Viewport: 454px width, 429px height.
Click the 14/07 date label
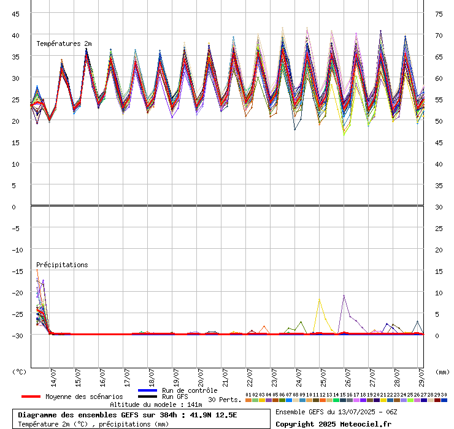coord(53,378)
